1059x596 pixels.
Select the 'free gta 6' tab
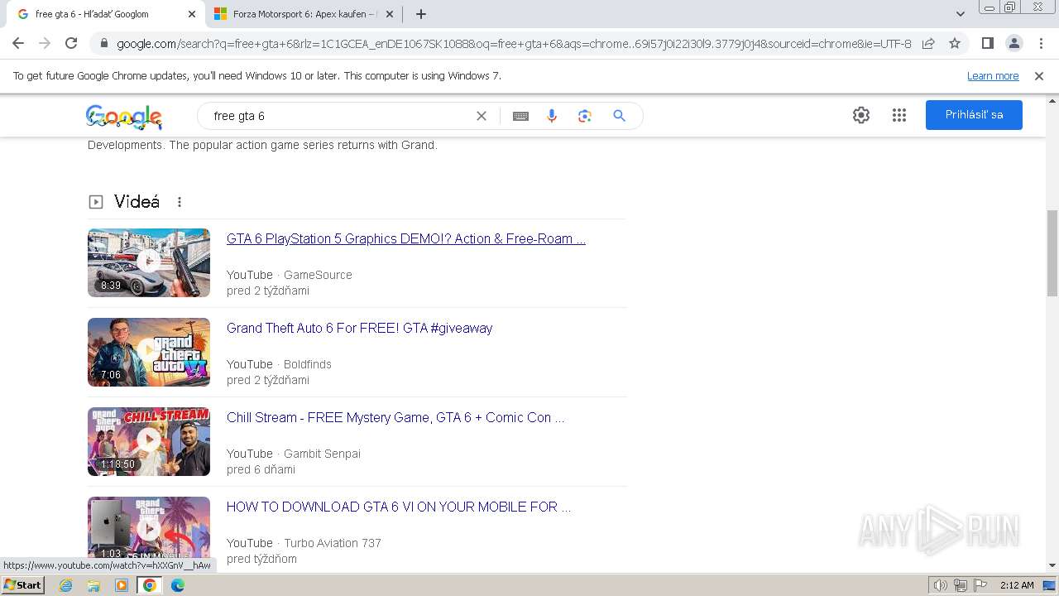pos(106,14)
